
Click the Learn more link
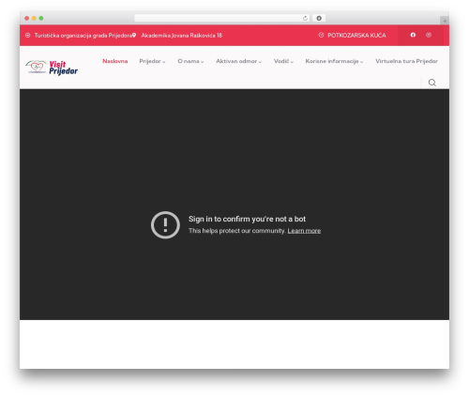304,231
